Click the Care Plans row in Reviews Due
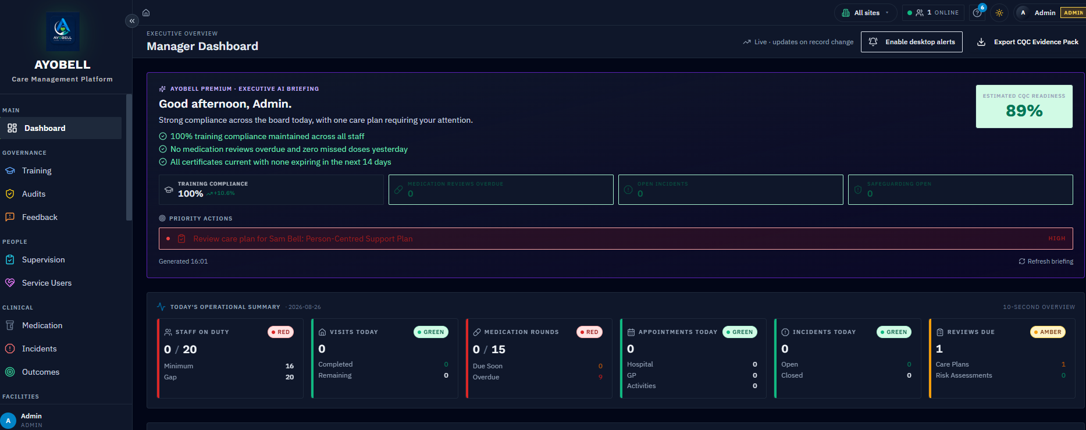The image size is (1086, 430). [x=1000, y=364]
